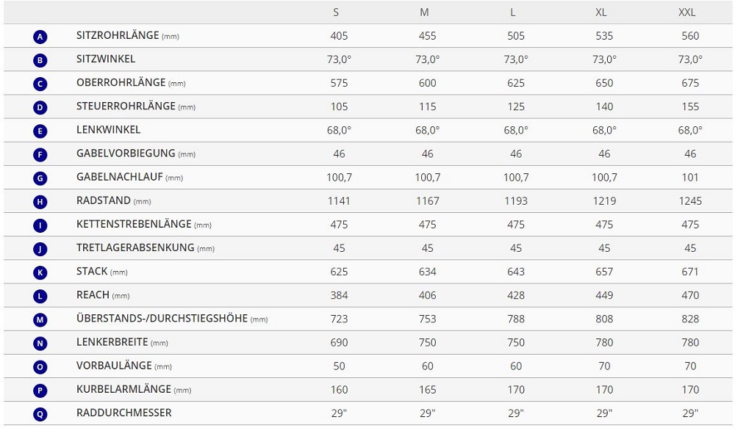735x431 pixels.
Task: Click the Stack value 671 for XXL
Action: 690,272
